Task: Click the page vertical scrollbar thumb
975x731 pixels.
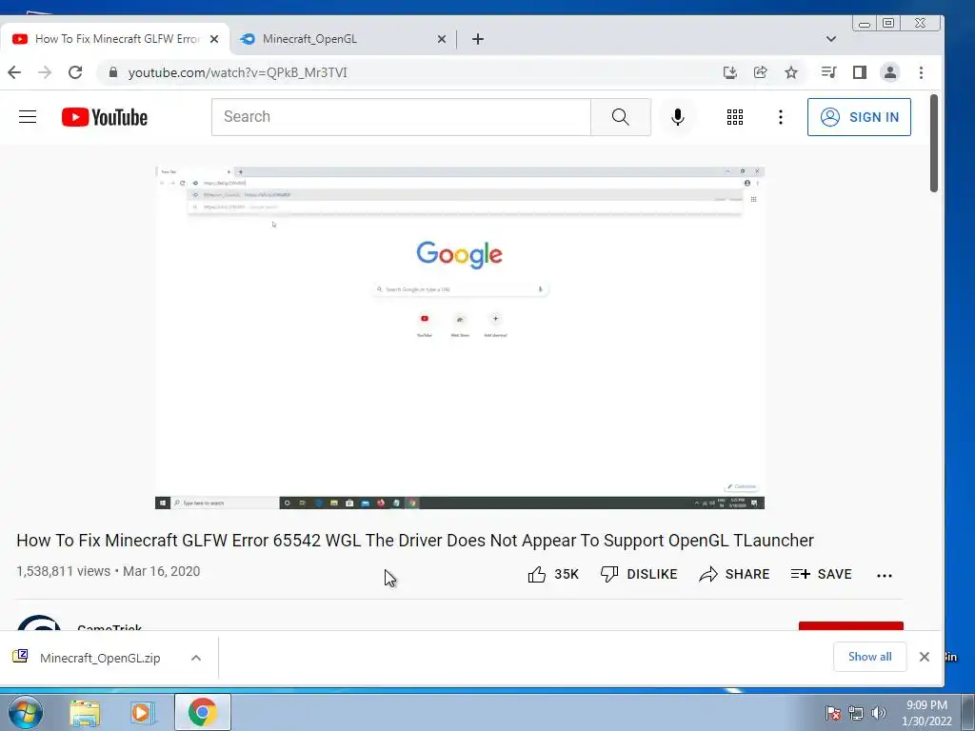Action: coord(933,143)
